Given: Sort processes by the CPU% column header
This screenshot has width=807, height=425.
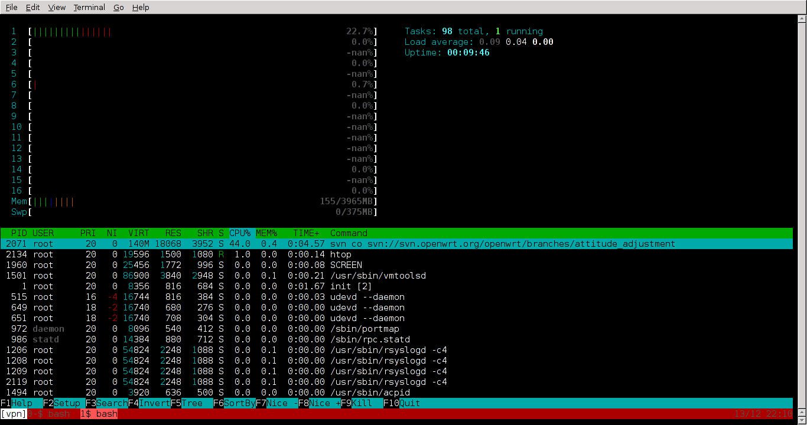Looking at the screenshot, I should [240, 233].
